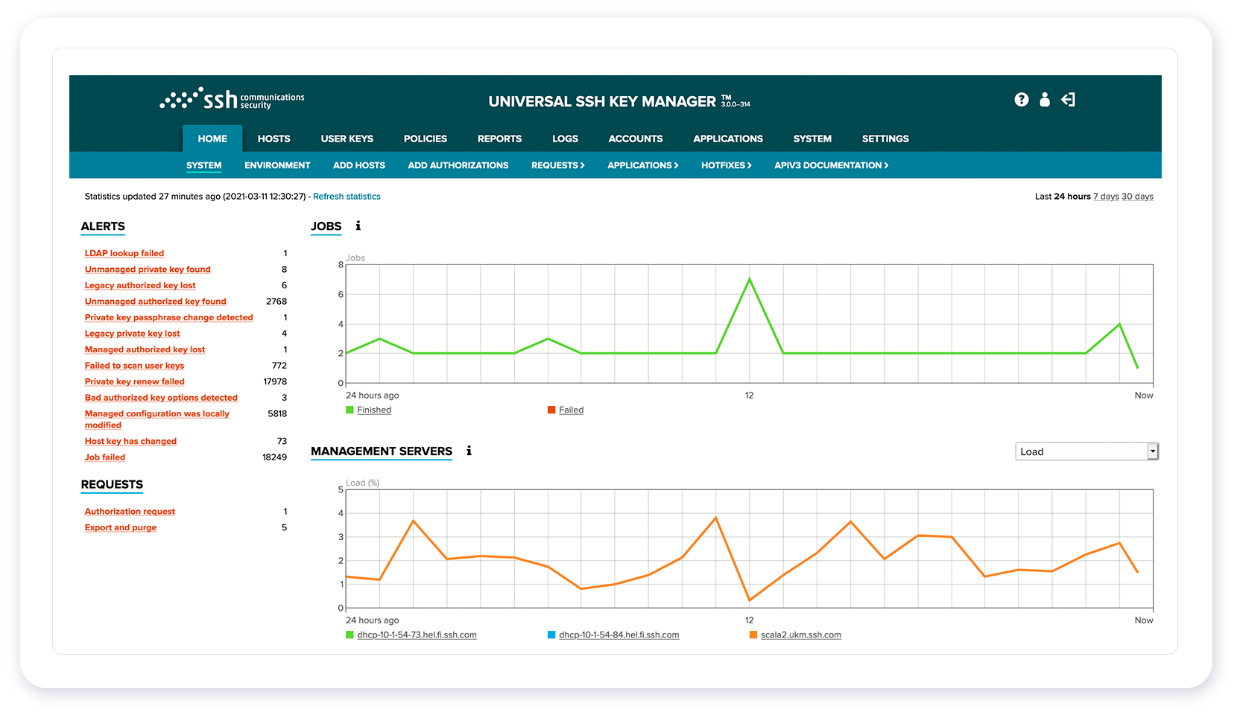The height and width of the screenshot is (715, 1237).
Task: Open Managed authorized key lost alert
Action: pos(145,349)
